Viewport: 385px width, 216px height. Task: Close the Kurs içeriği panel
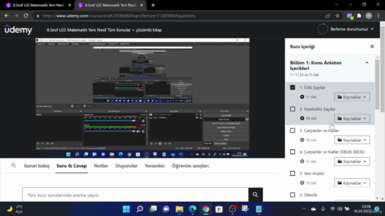[x=372, y=47]
